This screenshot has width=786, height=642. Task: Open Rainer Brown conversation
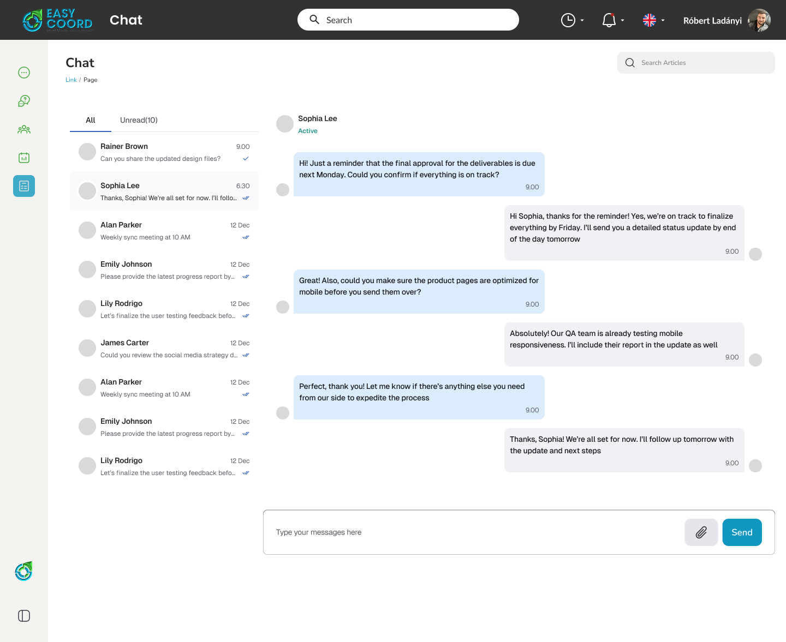click(164, 152)
